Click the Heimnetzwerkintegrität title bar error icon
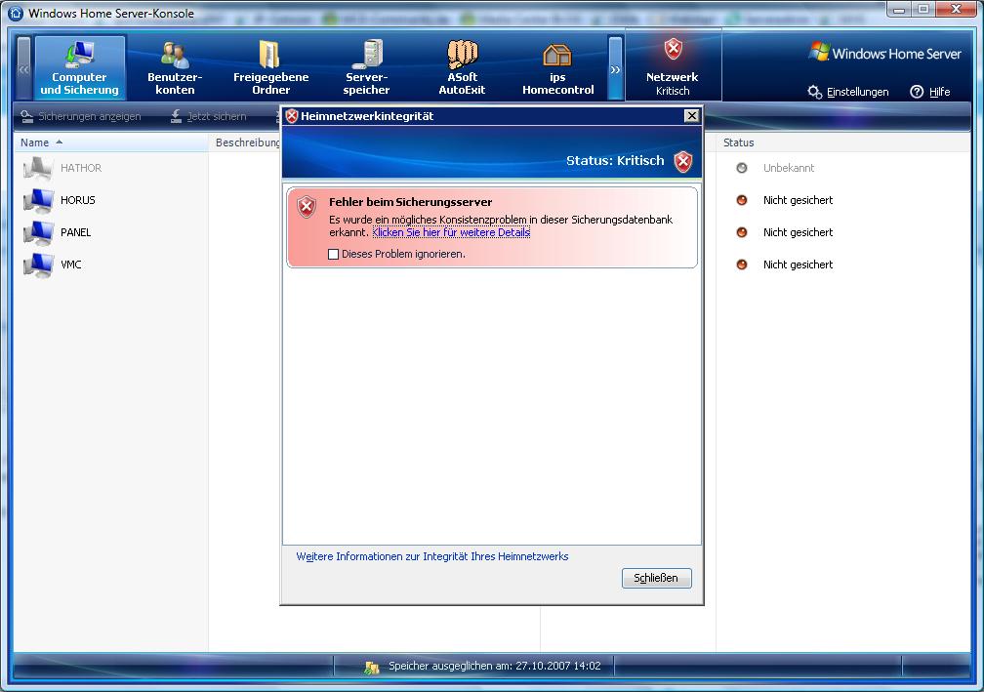The image size is (984, 692). (291, 116)
